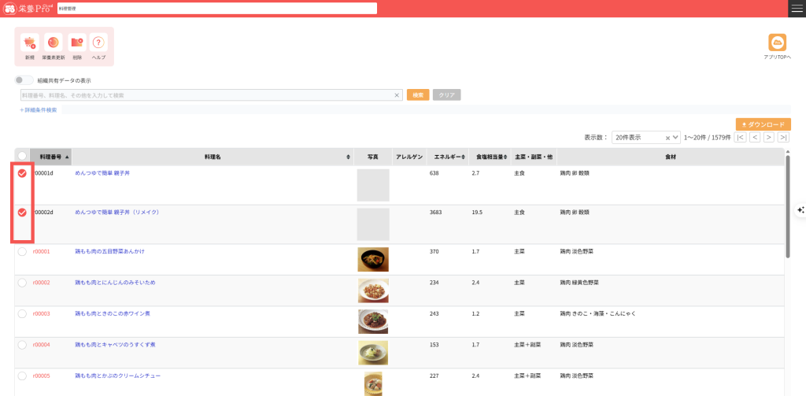806x396 pixels.
Task: Check the select-all checkbox in table header
Action: pos(22,157)
